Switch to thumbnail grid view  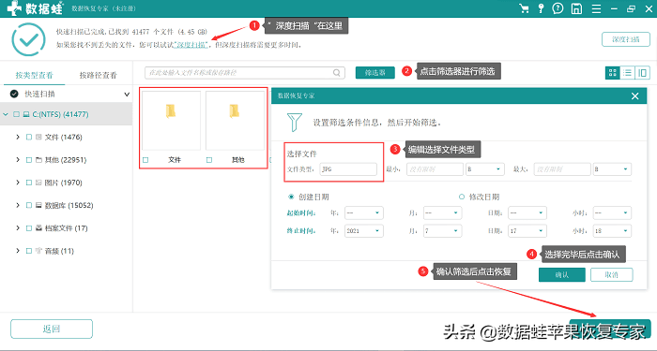613,73
